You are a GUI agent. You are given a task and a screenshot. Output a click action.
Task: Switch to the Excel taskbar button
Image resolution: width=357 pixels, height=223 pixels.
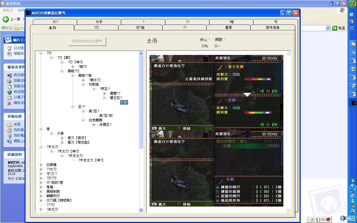[x=353, y=69]
